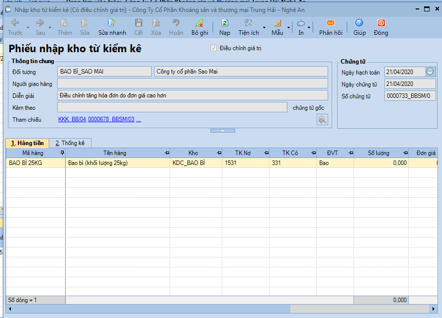Viewport: 442px width, 318px height.
Task: Open the In print dropdown arrow
Action: tap(309, 28)
